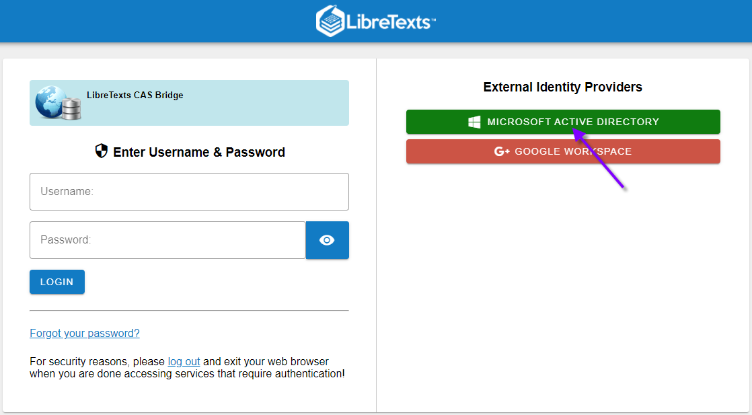Click the shield icon beside Enter Username
Image resolution: width=752 pixels, height=415 pixels.
click(x=102, y=151)
